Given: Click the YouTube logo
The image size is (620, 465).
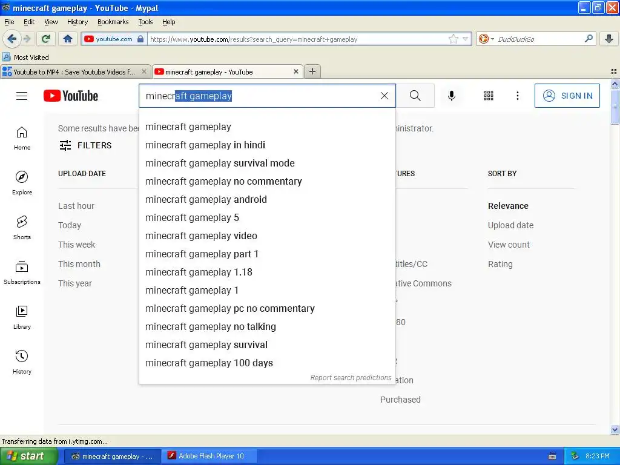Looking at the screenshot, I should [71, 96].
